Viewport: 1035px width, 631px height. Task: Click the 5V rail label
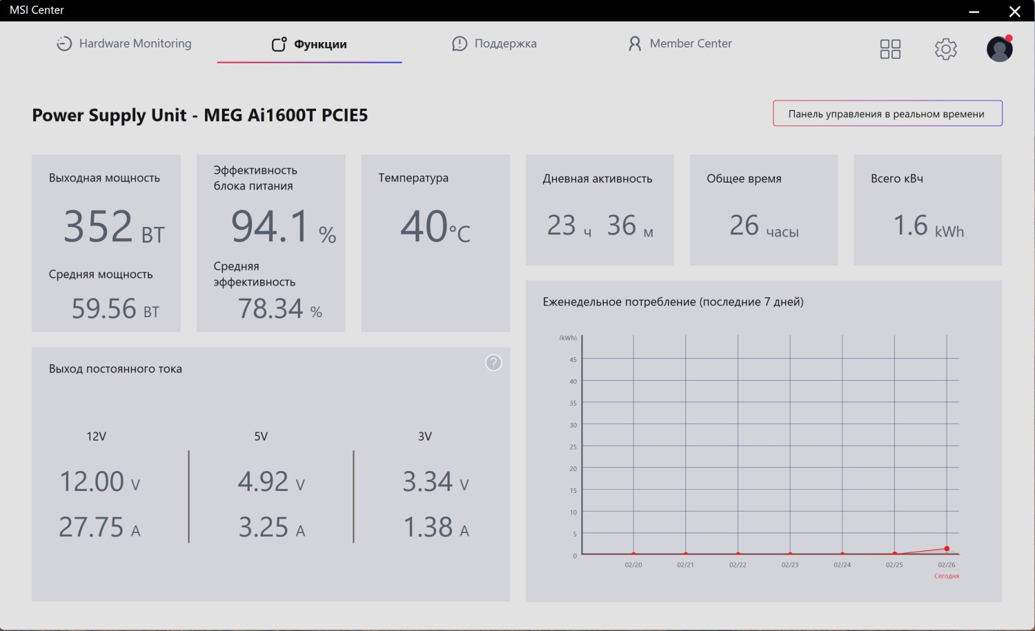[x=261, y=437]
